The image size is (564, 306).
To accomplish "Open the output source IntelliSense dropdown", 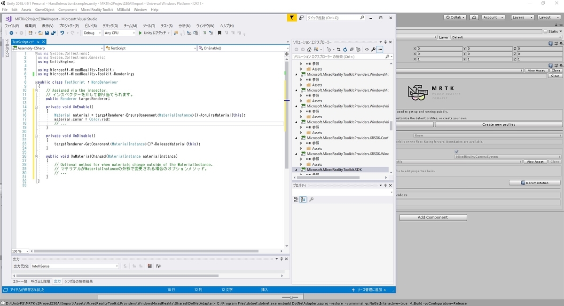I will point(75,266).
